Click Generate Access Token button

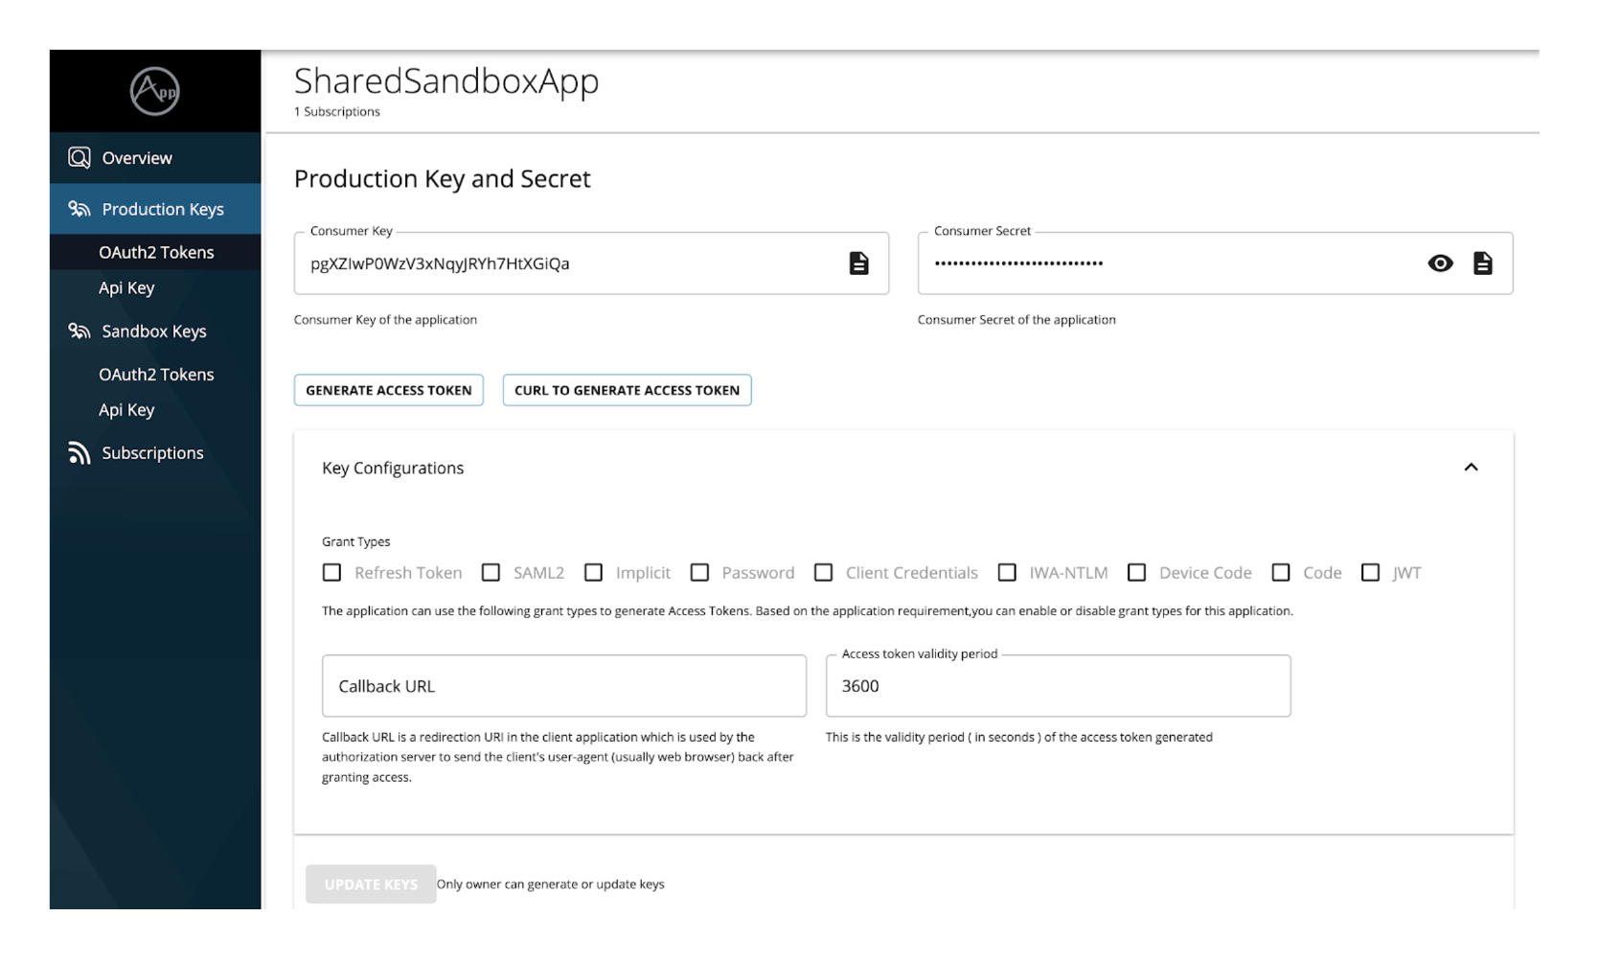click(x=389, y=390)
